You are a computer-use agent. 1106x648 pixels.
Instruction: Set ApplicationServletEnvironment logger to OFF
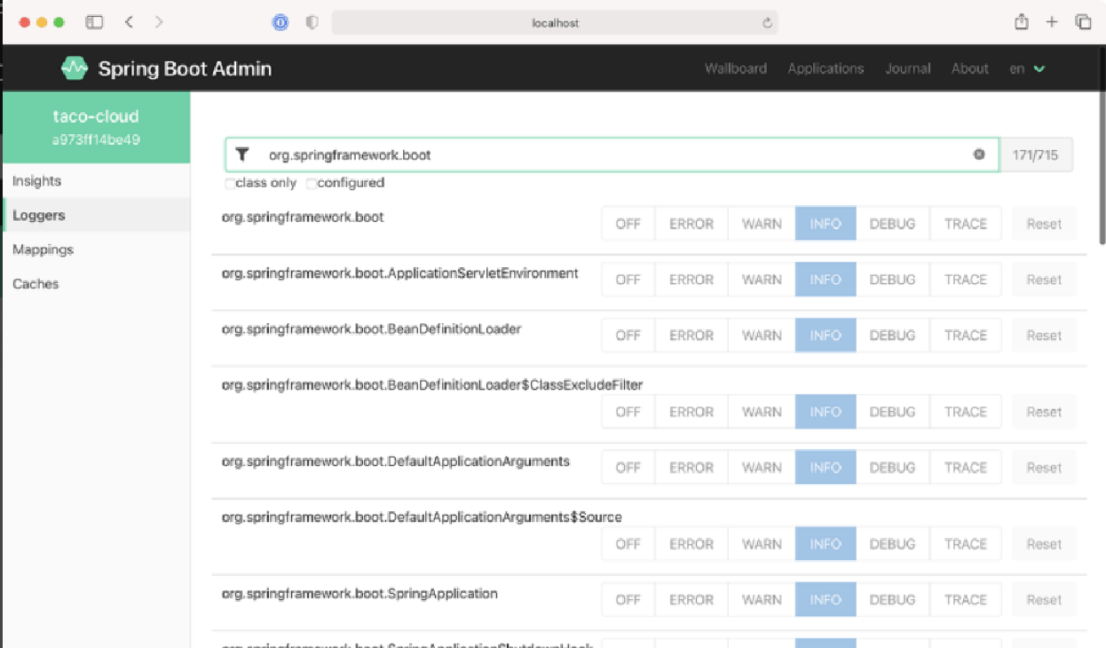pyautogui.click(x=628, y=280)
